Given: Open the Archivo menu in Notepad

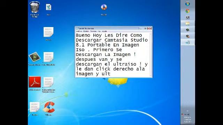Looking at the screenshot, I should point(79,31).
